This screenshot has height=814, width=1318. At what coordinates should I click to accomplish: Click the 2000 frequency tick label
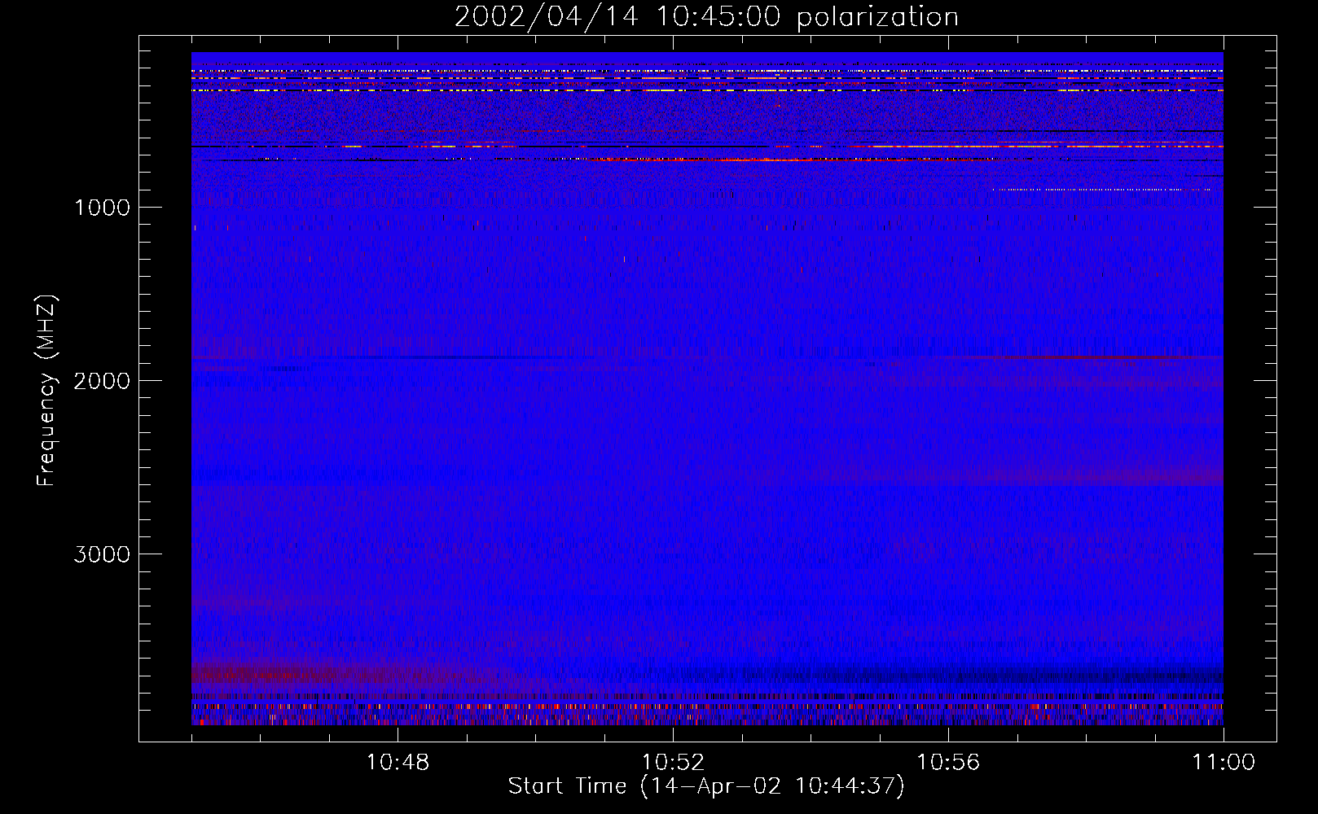[x=102, y=381]
